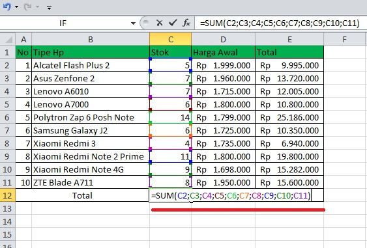The height and width of the screenshot is (248, 367).
Task: Click the greyed Redo arrow icon
Action: coord(27,7)
